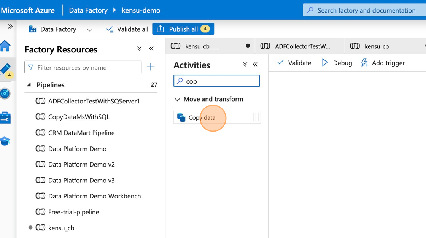This screenshot has height=238, width=426.
Task: Switch to the kensu_cb tab
Action: coord(385,46)
